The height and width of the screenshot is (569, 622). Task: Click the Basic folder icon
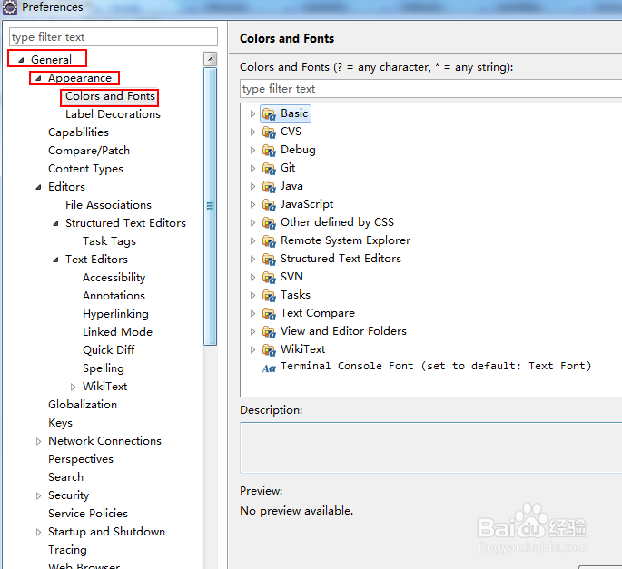point(269,114)
